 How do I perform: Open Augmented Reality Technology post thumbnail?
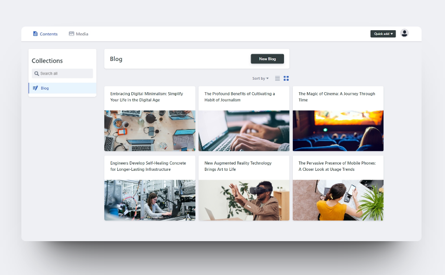click(x=244, y=200)
